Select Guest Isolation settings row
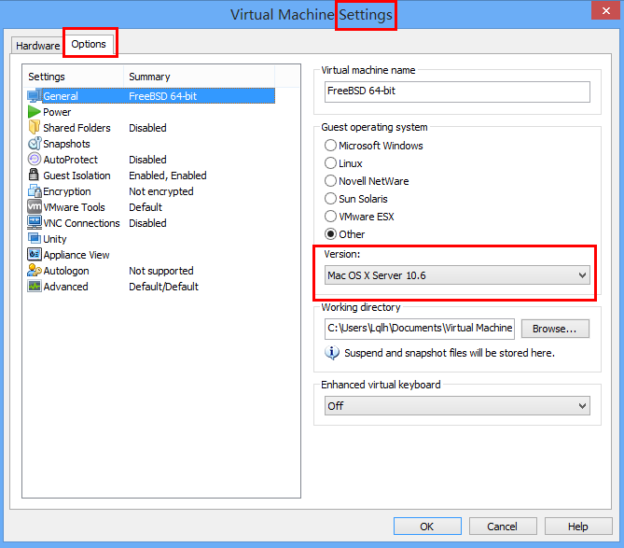The height and width of the screenshot is (548, 624). pyautogui.click(x=151, y=176)
